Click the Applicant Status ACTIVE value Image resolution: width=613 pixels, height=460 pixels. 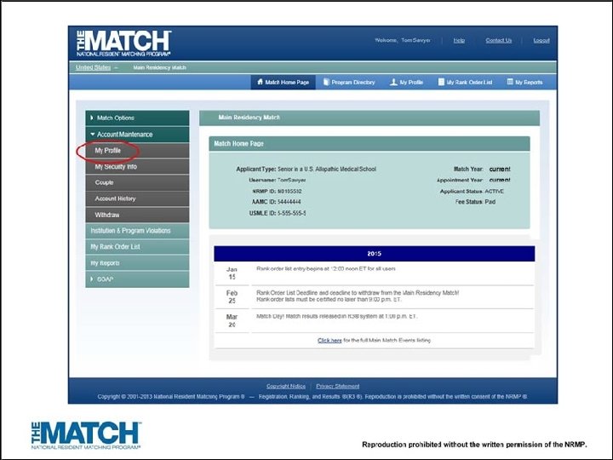(x=494, y=192)
